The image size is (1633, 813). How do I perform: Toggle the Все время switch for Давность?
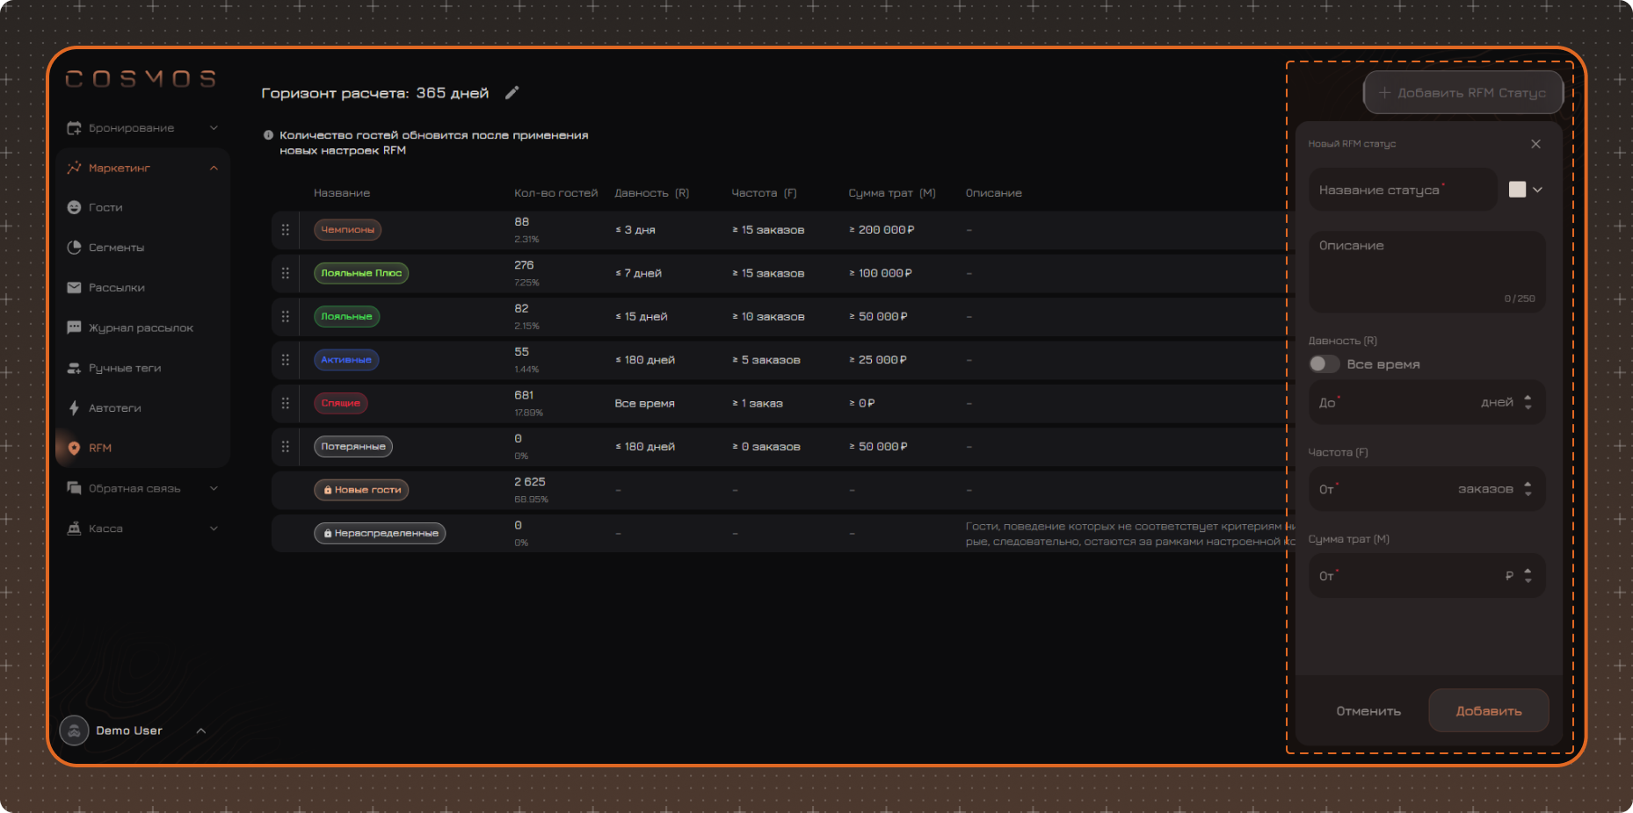pyautogui.click(x=1324, y=363)
